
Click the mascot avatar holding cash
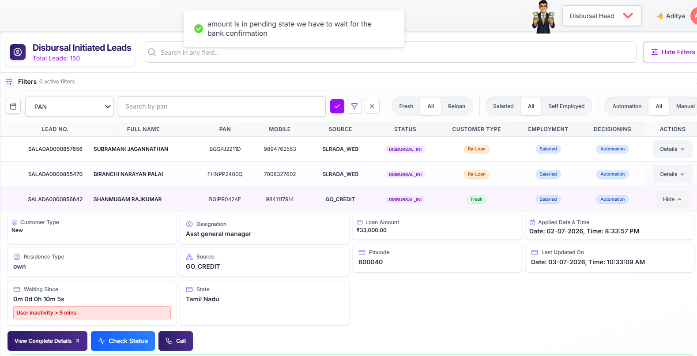(x=543, y=17)
